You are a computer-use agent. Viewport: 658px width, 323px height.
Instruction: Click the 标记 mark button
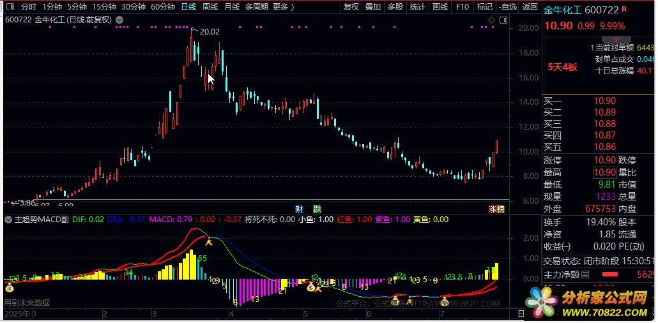coord(485,7)
